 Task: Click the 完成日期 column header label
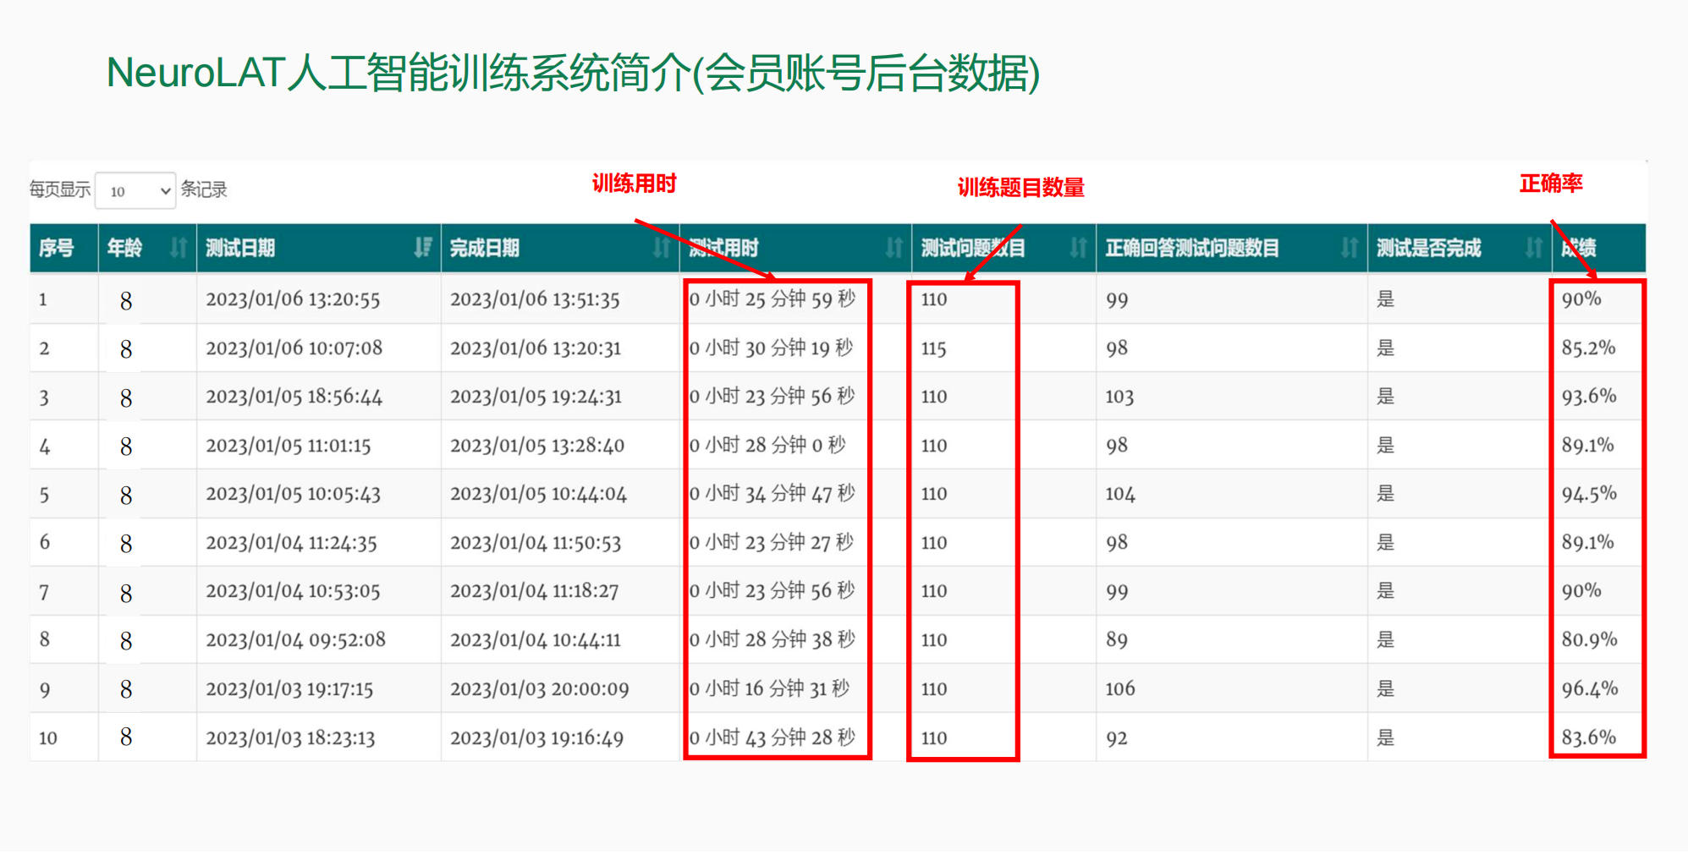(485, 248)
